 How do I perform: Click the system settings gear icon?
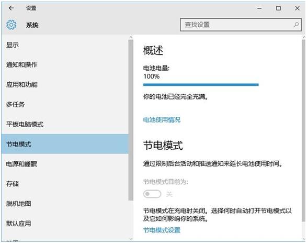pyautogui.click(x=11, y=25)
